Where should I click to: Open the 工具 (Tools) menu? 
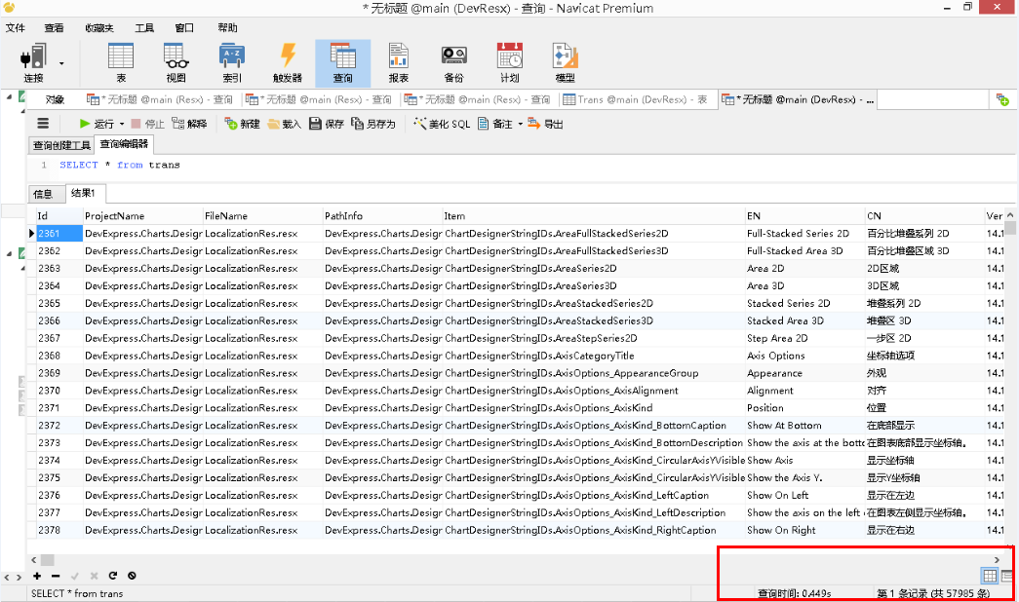click(x=144, y=28)
